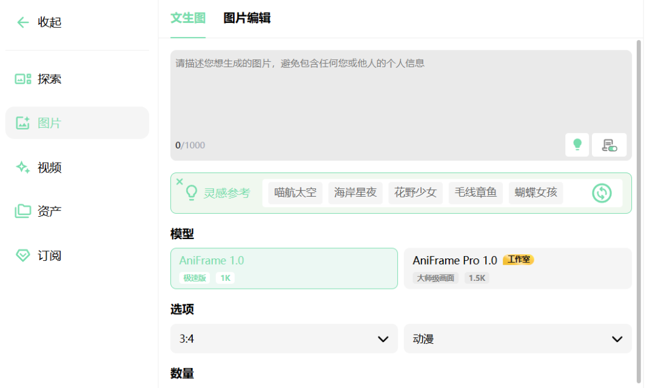Choose the 蝴蝶女孩 inspiration tag
This screenshot has width=655, height=388.
pos(536,192)
